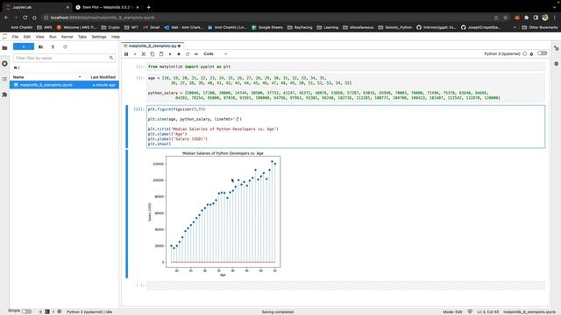The height and width of the screenshot is (315, 561).
Task: Open the Edit menu
Action: (27, 37)
